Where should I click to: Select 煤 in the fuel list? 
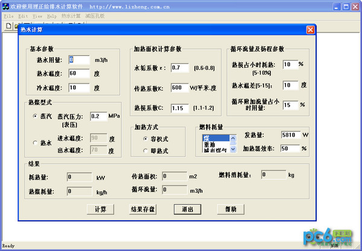pos(215,138)
